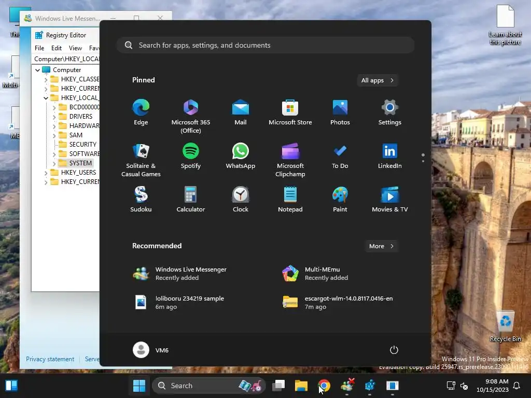
Task: Click More in the Recommended section
Action: click(381, 246)
